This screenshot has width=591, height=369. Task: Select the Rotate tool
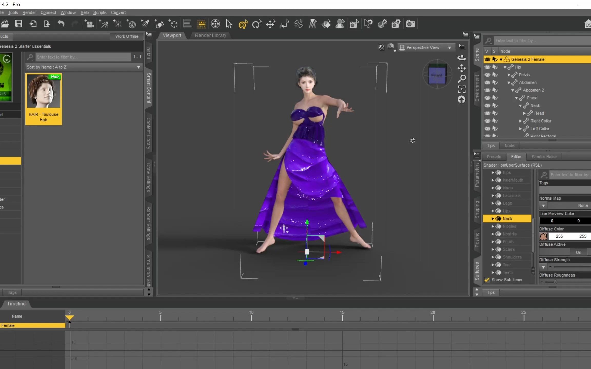(256, 24)
